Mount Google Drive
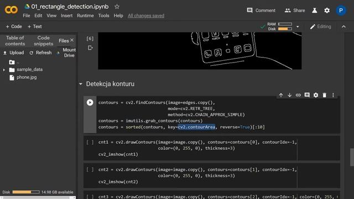Viewport: 354px width, 199px height. (x=66, y=53)
